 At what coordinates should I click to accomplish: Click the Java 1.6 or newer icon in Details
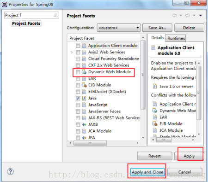(155, 86)
